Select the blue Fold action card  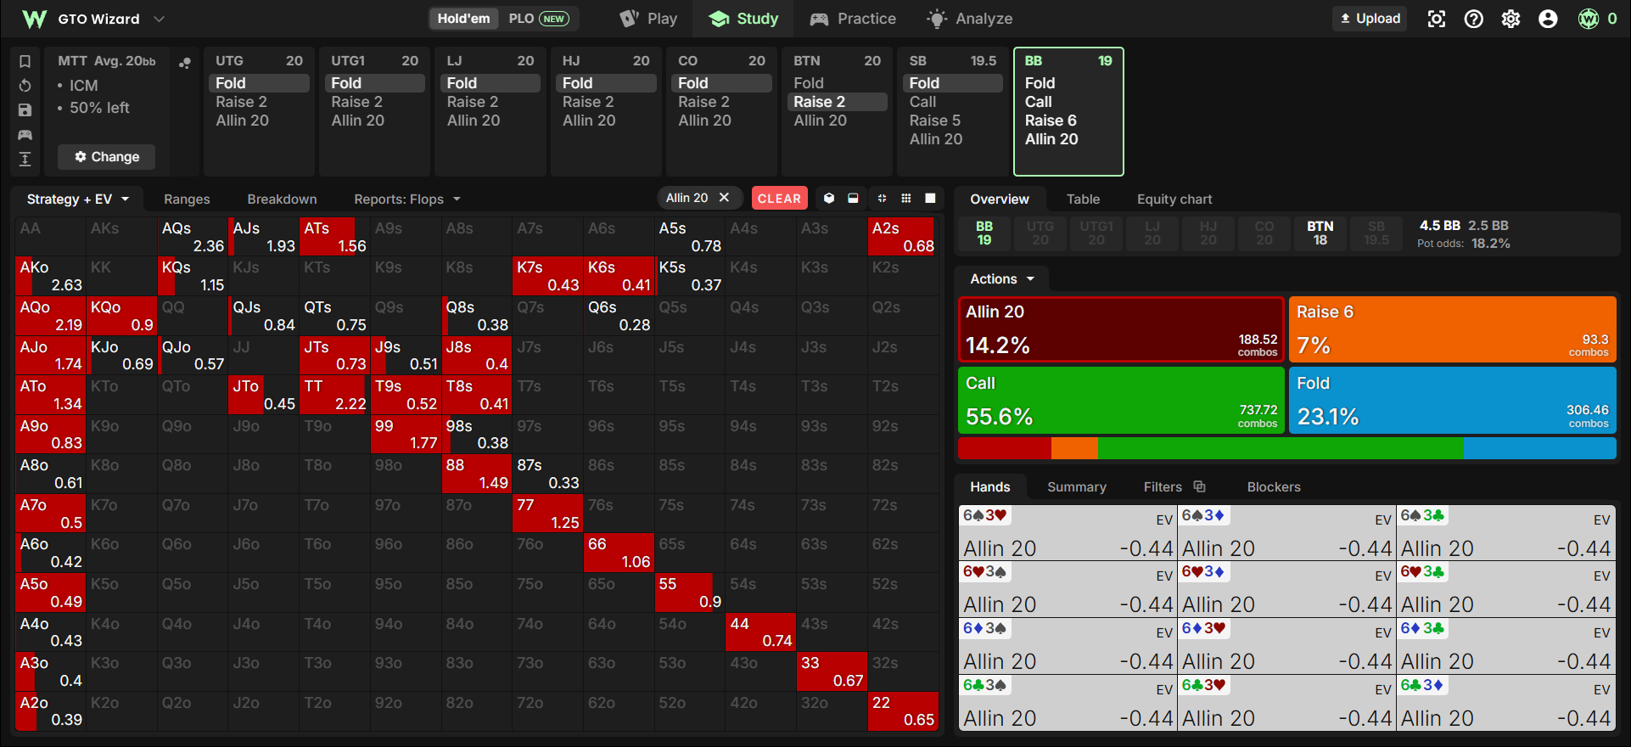click(x=1452, y=400)
